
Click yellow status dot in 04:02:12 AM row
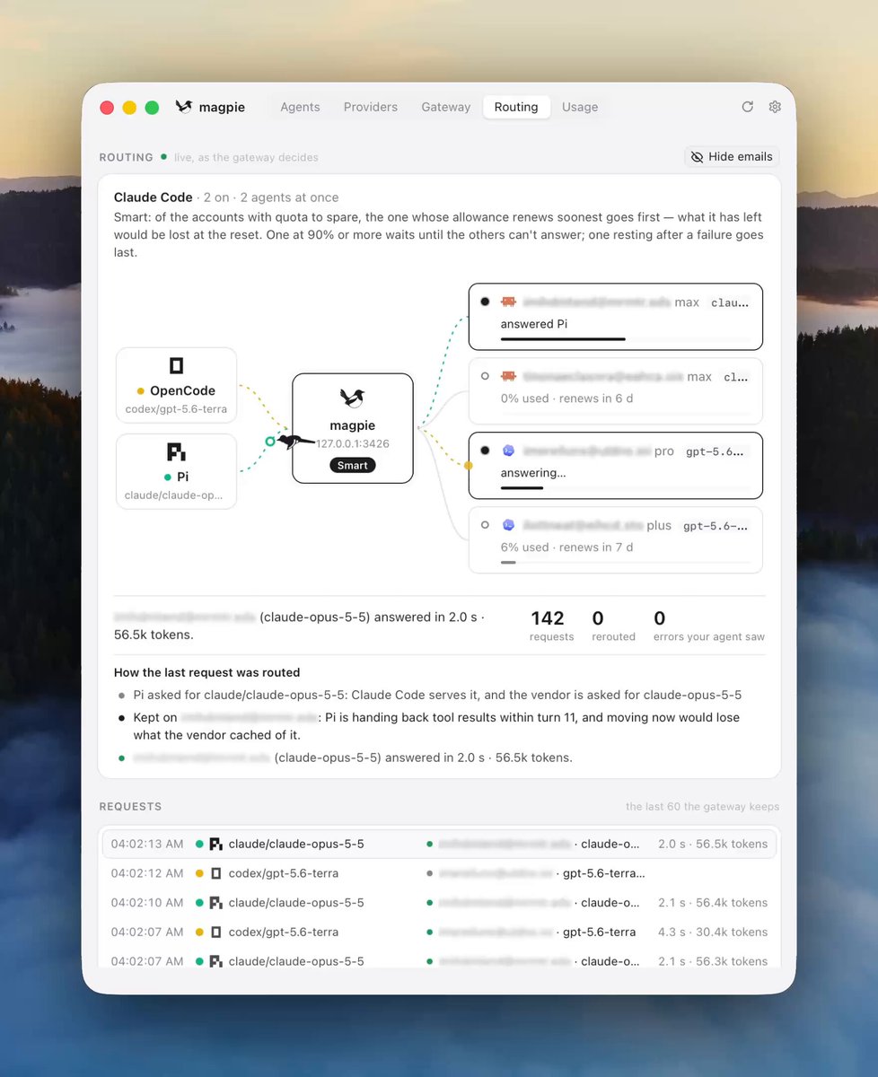tap(199, 873)
